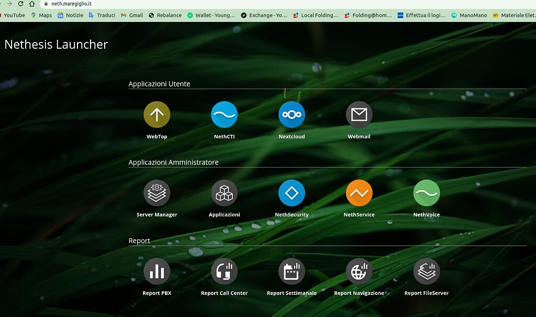Screen dimensions: 536x317
Task: Open the Webmail envelope icon
Action: (359, 114)
